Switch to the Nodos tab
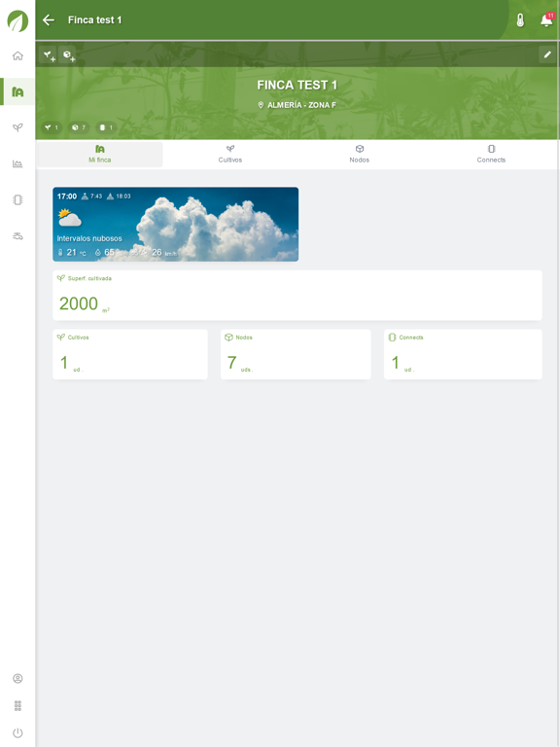This screenshot has width=560, height=747. tap(360, 155)
